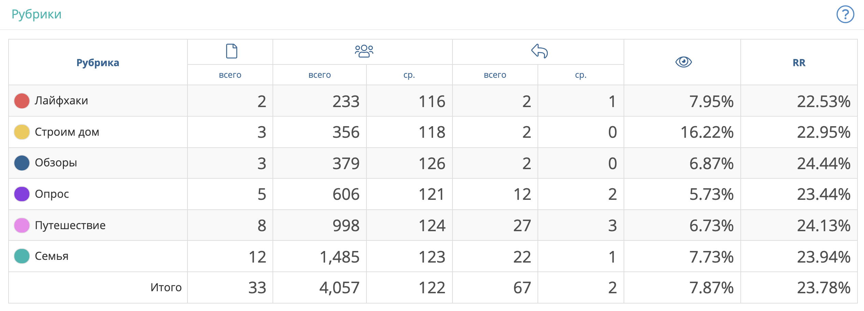Click the red Лайфхаки color circle
Image resolution: width=864 pixels, height=311 pixels.
22,101
